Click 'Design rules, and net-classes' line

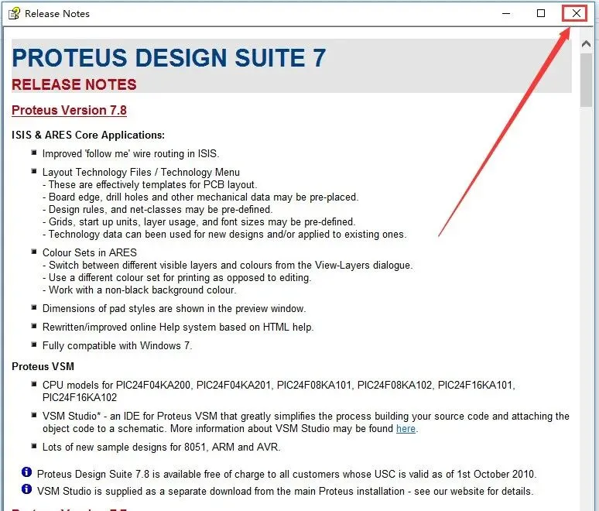click(157, 210)
